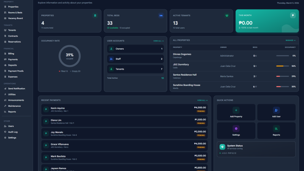Open the Tenants account row

[x=136, y=69]
